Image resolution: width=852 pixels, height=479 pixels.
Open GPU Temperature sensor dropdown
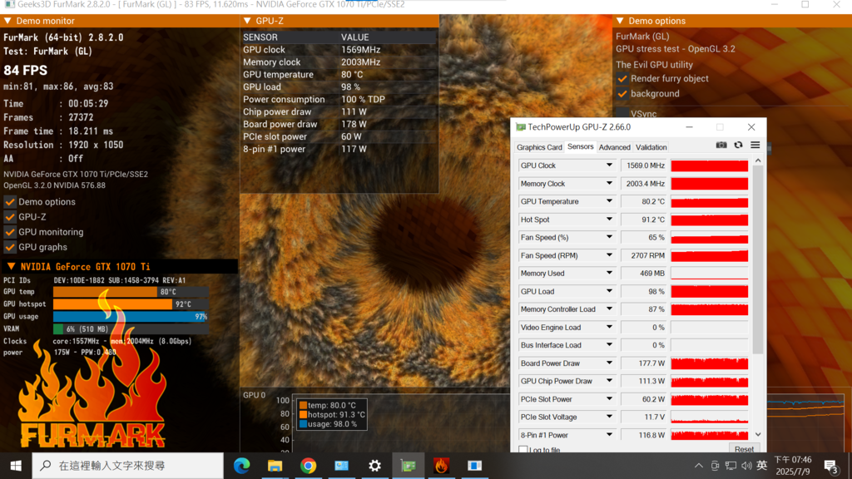[609, 201]
